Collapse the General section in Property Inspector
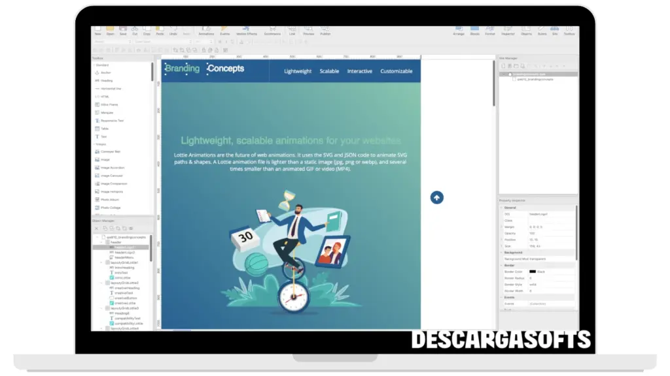The image size is (670, 376). tap(501, 208)
